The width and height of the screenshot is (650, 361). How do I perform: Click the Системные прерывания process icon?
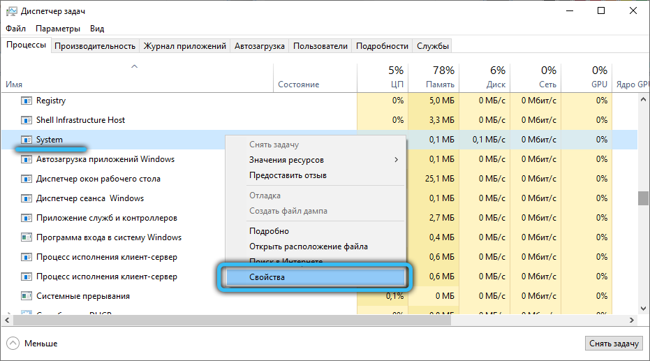tap(27, 296)
